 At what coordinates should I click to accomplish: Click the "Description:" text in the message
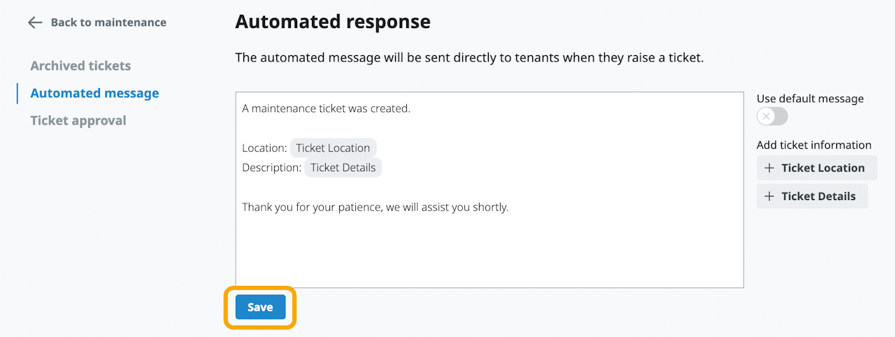271,168
